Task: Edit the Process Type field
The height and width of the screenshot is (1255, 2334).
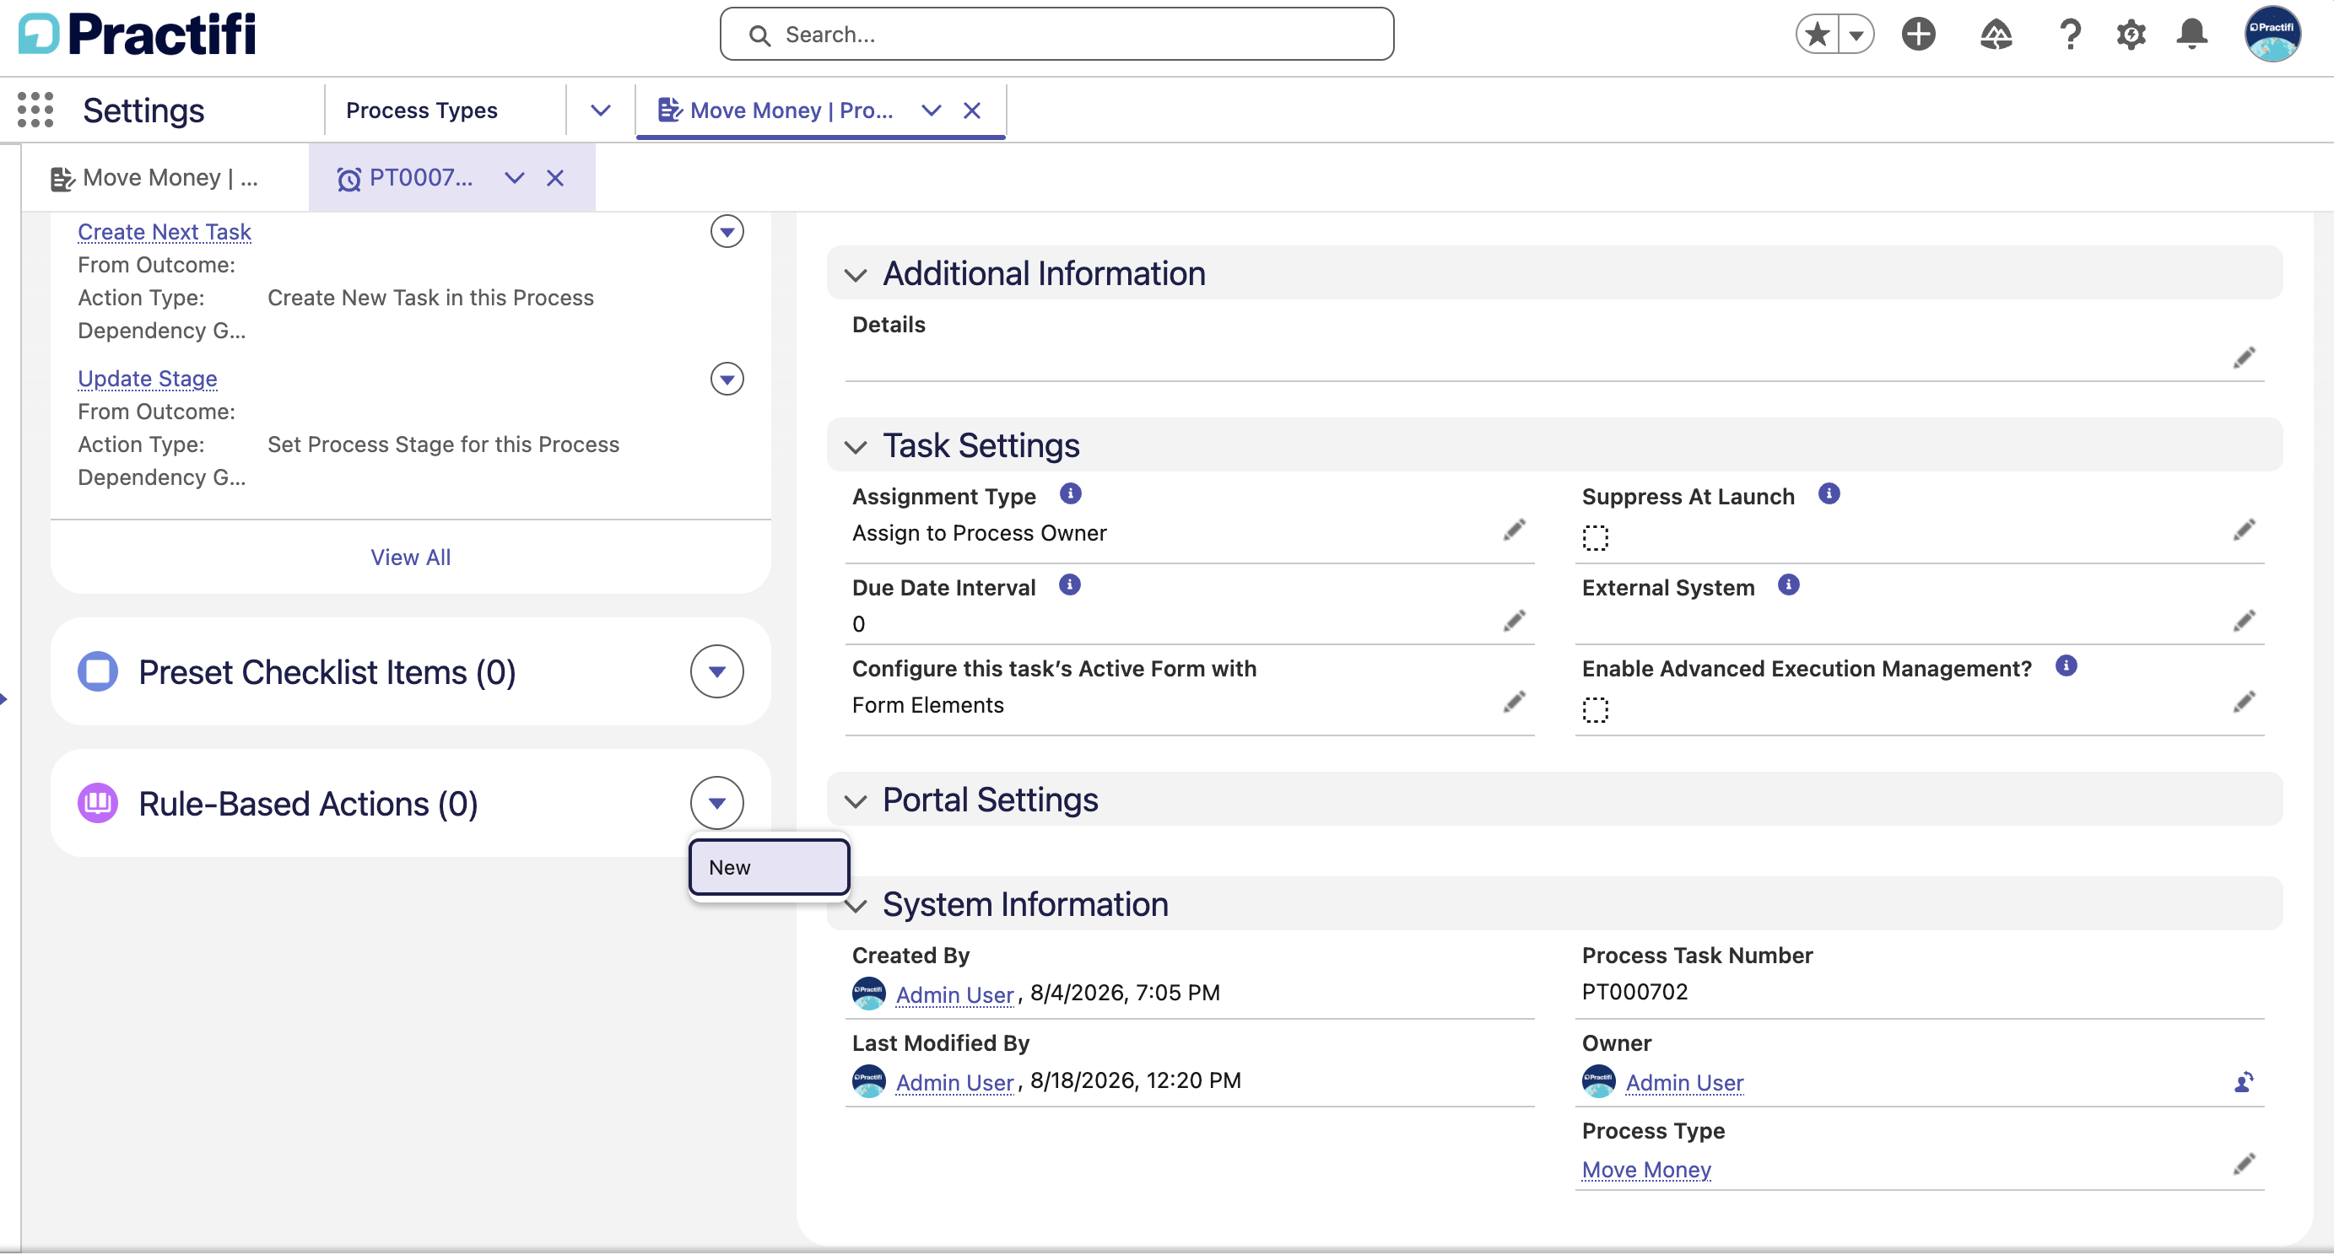Action: (x=2244, y=1164)
